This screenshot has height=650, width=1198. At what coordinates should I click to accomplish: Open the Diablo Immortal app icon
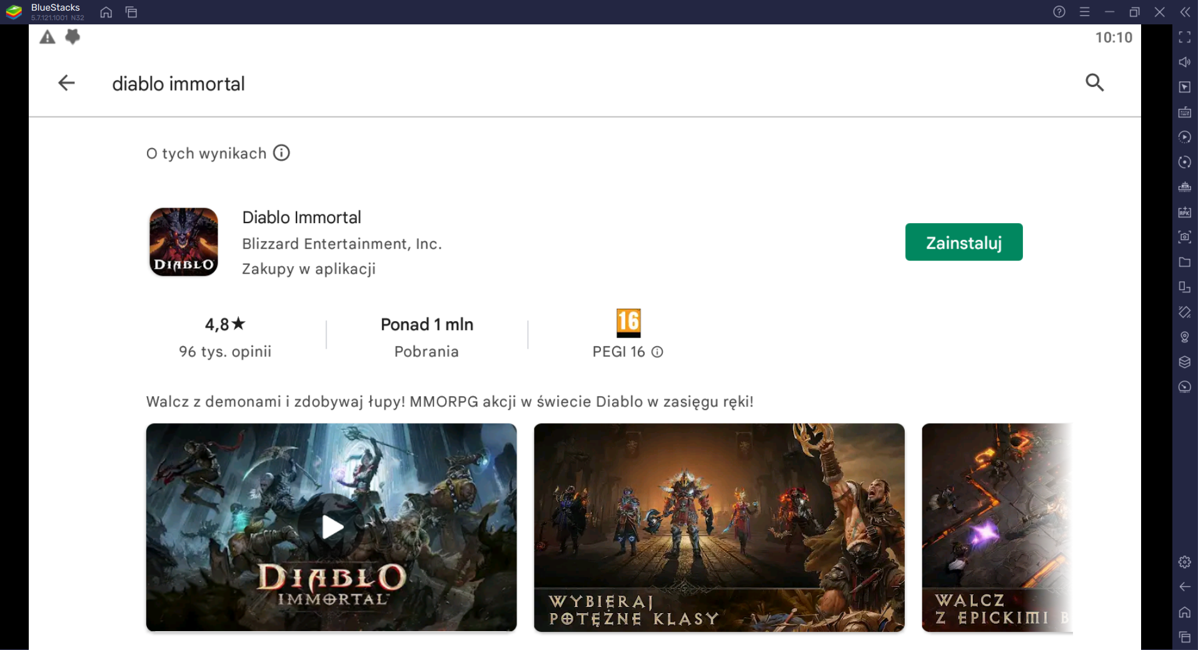pyautogui.click(x=184, y=242)
